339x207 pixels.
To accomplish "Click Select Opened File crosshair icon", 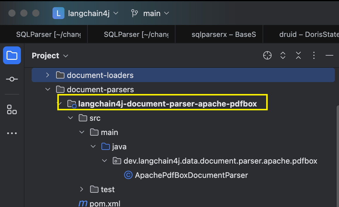I will (267, 55).
